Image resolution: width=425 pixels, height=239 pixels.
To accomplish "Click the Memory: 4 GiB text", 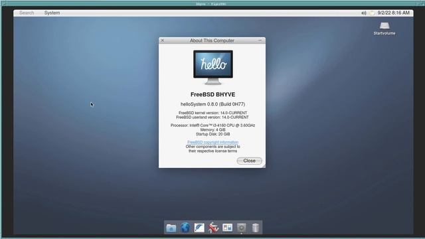I will (212, 130).
